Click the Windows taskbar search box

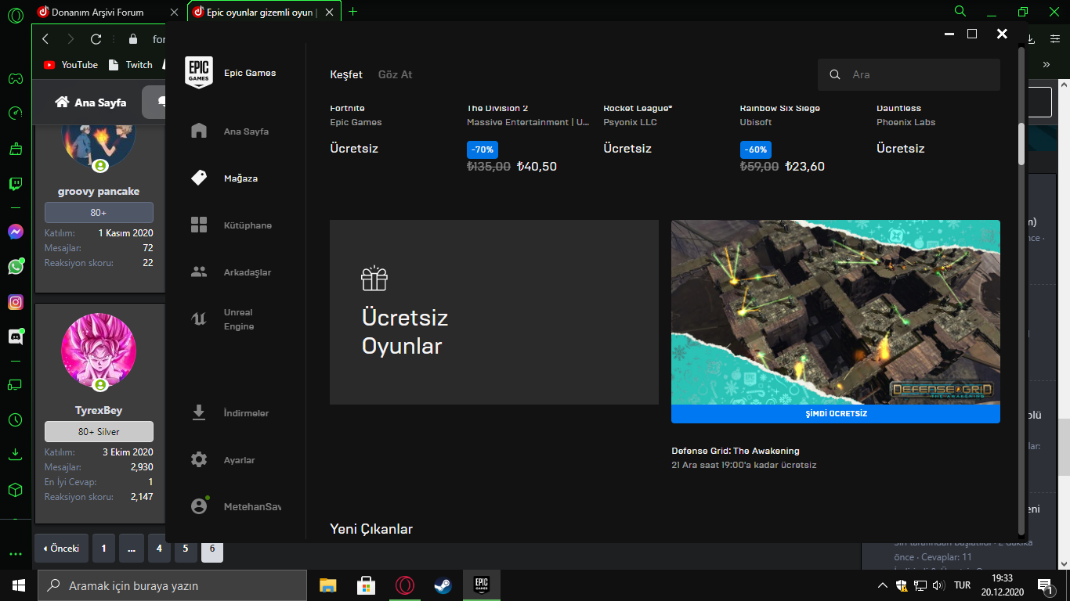click(172, 585)
